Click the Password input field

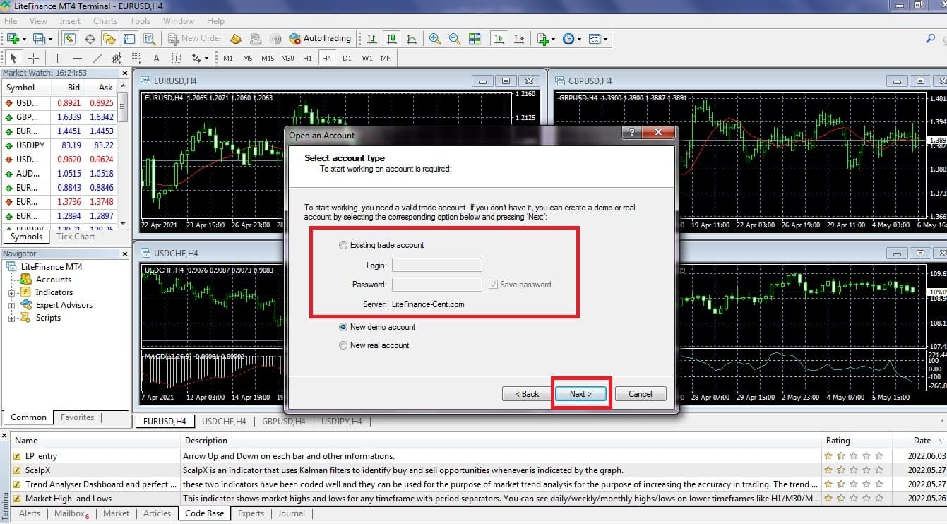tap(437, 285)
